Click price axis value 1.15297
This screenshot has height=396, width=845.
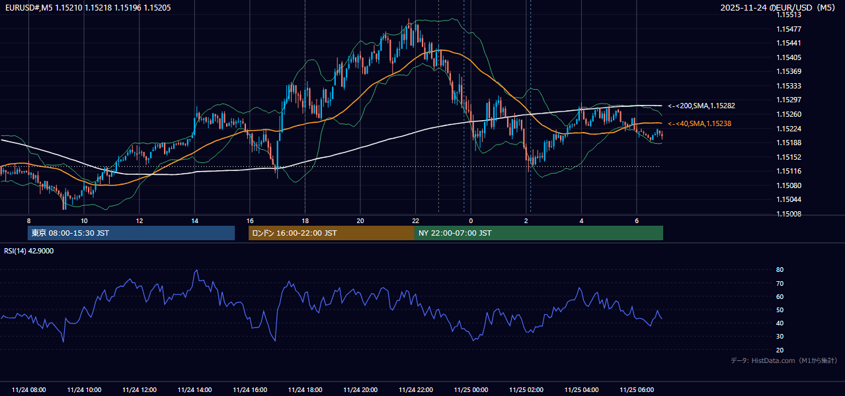pyautogui.click(x=789, y=100)
